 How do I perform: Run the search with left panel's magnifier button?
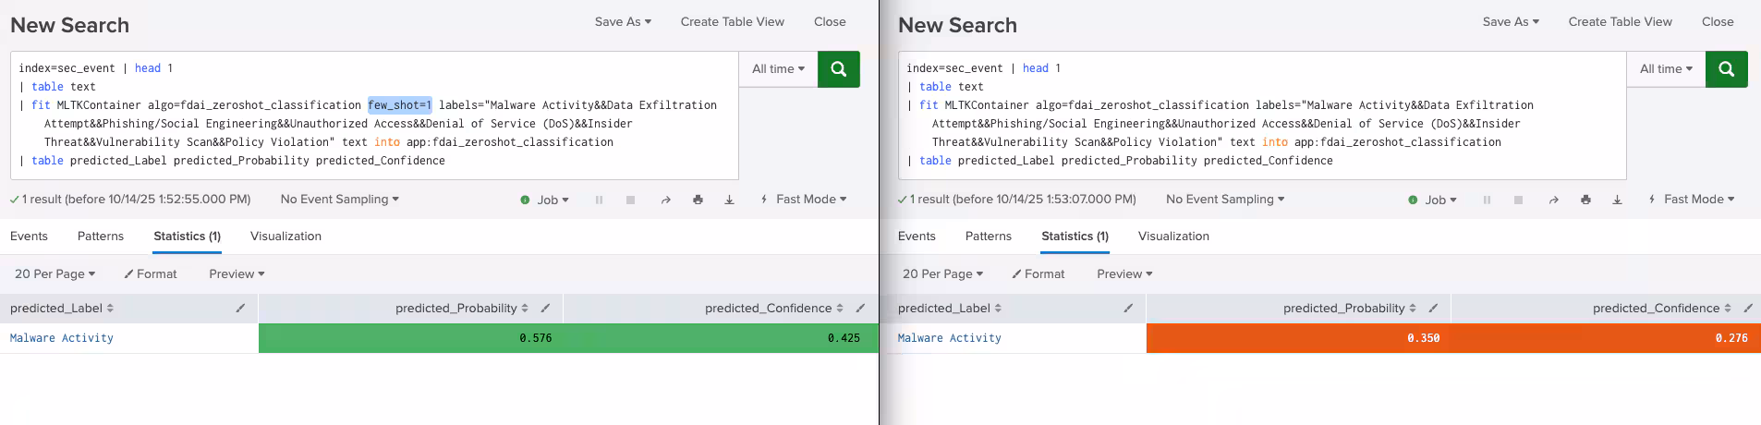838,69
